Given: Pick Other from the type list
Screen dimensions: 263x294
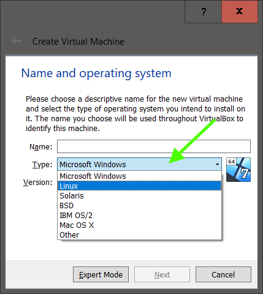Looking at the screenshot, I should coord(139,235).
